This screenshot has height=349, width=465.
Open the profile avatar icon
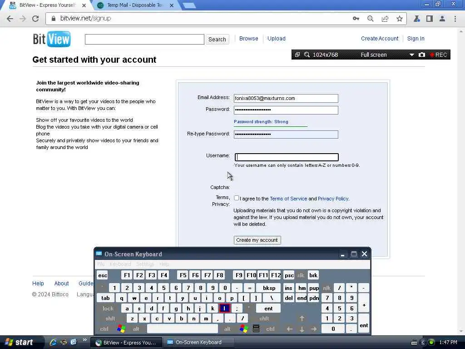442,18
